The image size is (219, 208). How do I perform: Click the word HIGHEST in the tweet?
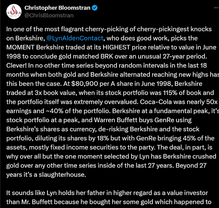(117, 47)
